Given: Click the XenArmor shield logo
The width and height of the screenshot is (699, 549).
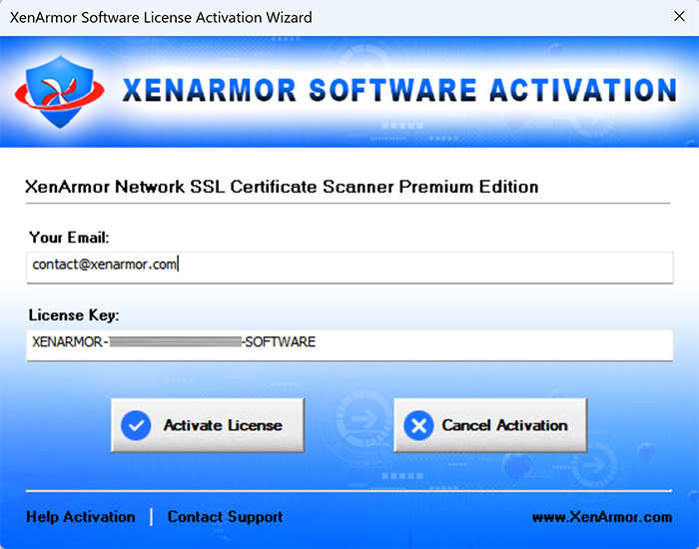Looking at the screenshot, I should tap(60, 91).
